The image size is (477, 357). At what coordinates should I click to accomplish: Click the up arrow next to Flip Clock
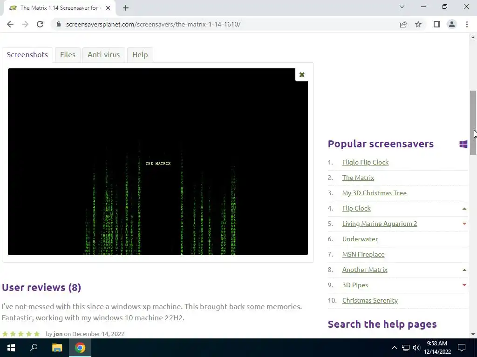pyautogui.click(x=464, y=209)
